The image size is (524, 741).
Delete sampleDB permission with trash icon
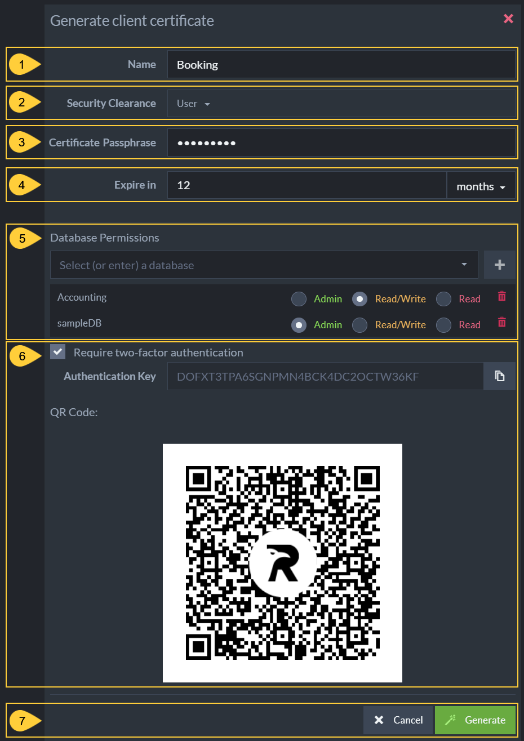pos(501,322)
